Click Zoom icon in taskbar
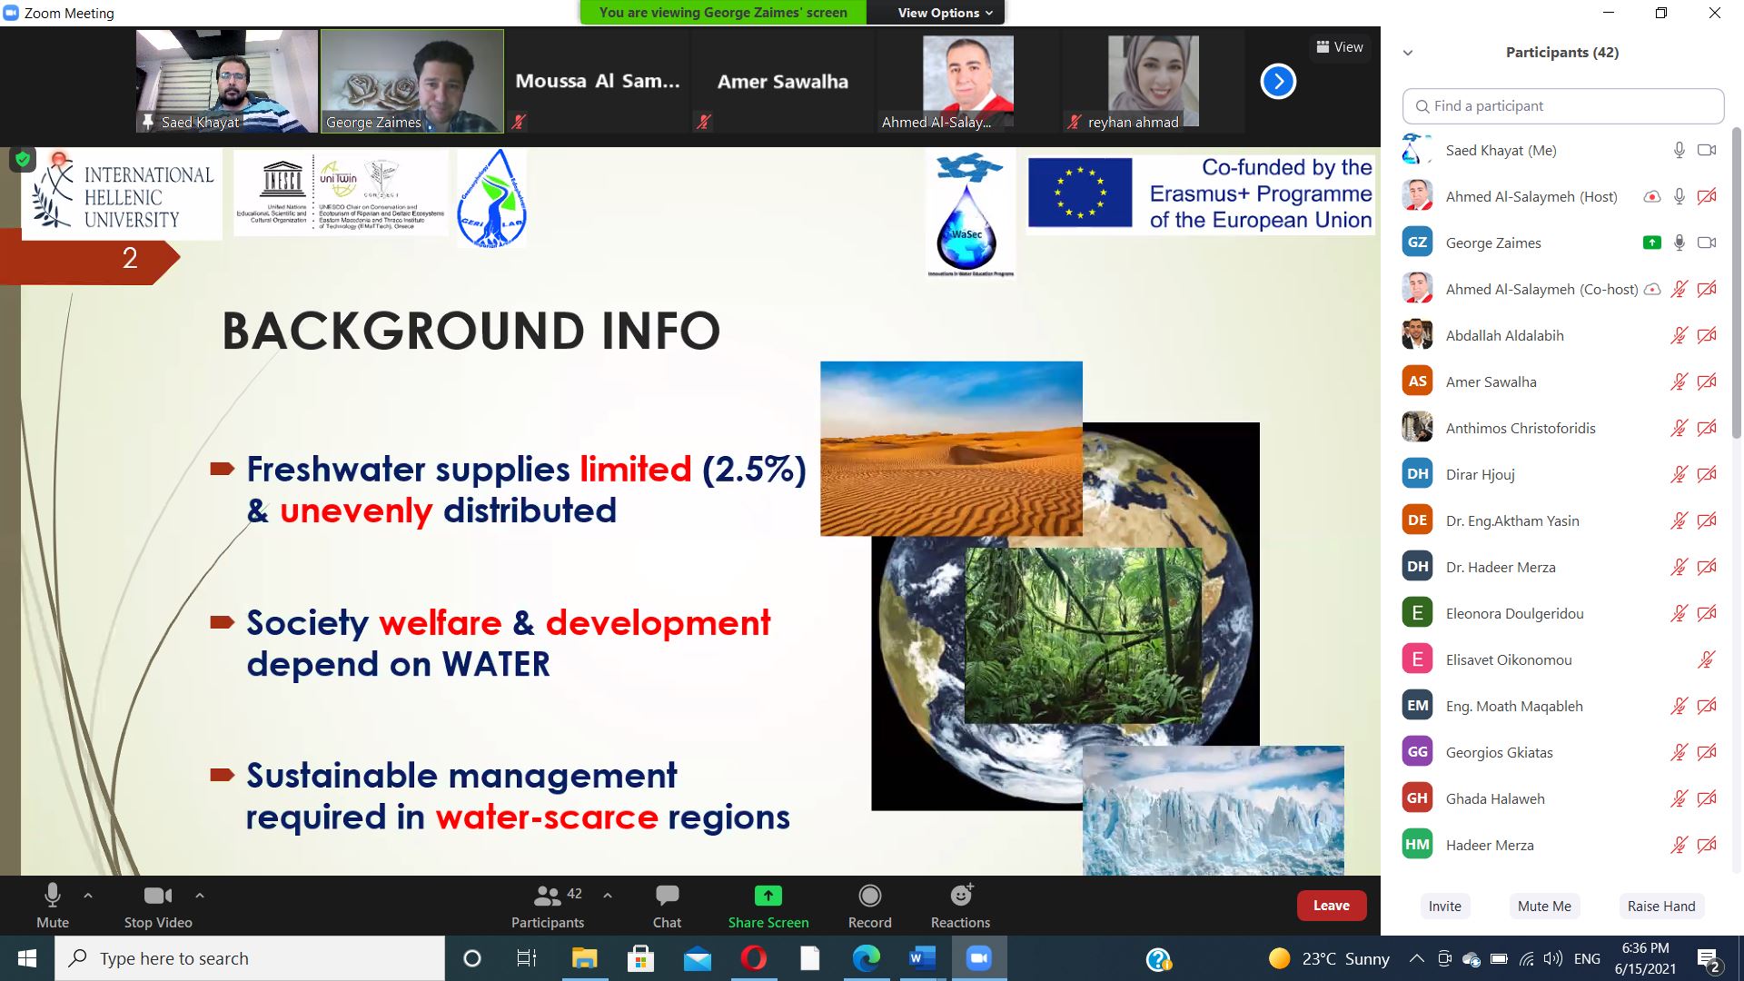 [978, 958]
